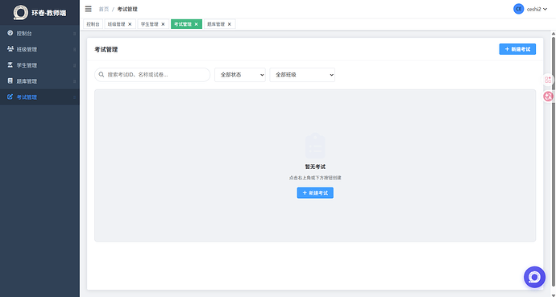Open 题库管理 in the sidebar
The height and width of the screenshot is (297, 556).
point(39,81)
